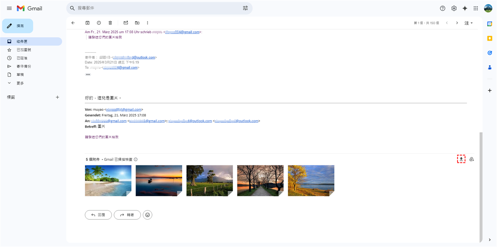Add emoji reaction to the email
This screenshot has width=497, height=247.
pos(147,215)
